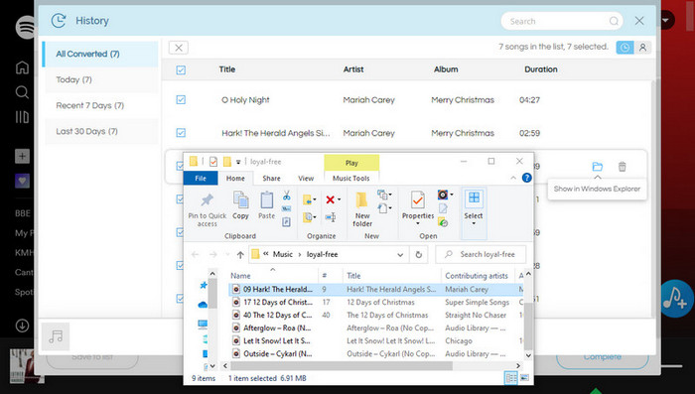Viewport: 695px width, 394px height.
Task: Click the Explorer horizontal scrollbar
Action: click(342, 365)
